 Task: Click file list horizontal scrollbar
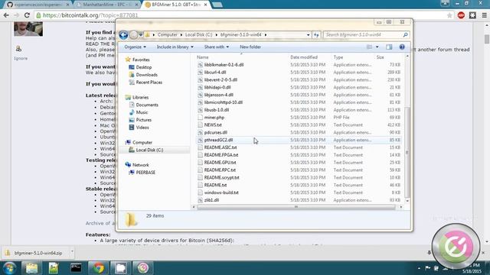(x=296, y=207)
